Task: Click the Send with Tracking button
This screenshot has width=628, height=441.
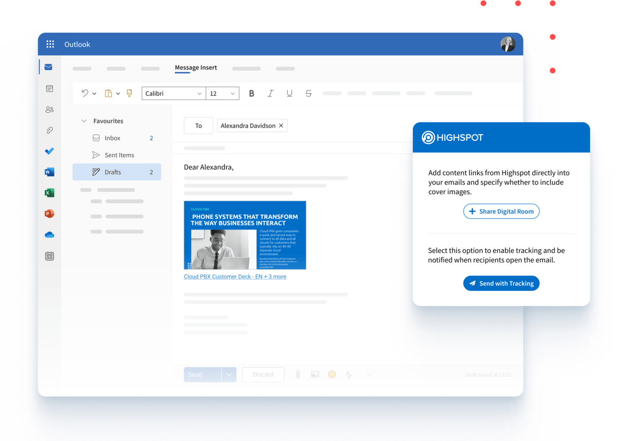Action: pyautogui.click(x=501, y=283)
